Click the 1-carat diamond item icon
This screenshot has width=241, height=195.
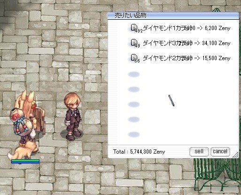(134, 28)
